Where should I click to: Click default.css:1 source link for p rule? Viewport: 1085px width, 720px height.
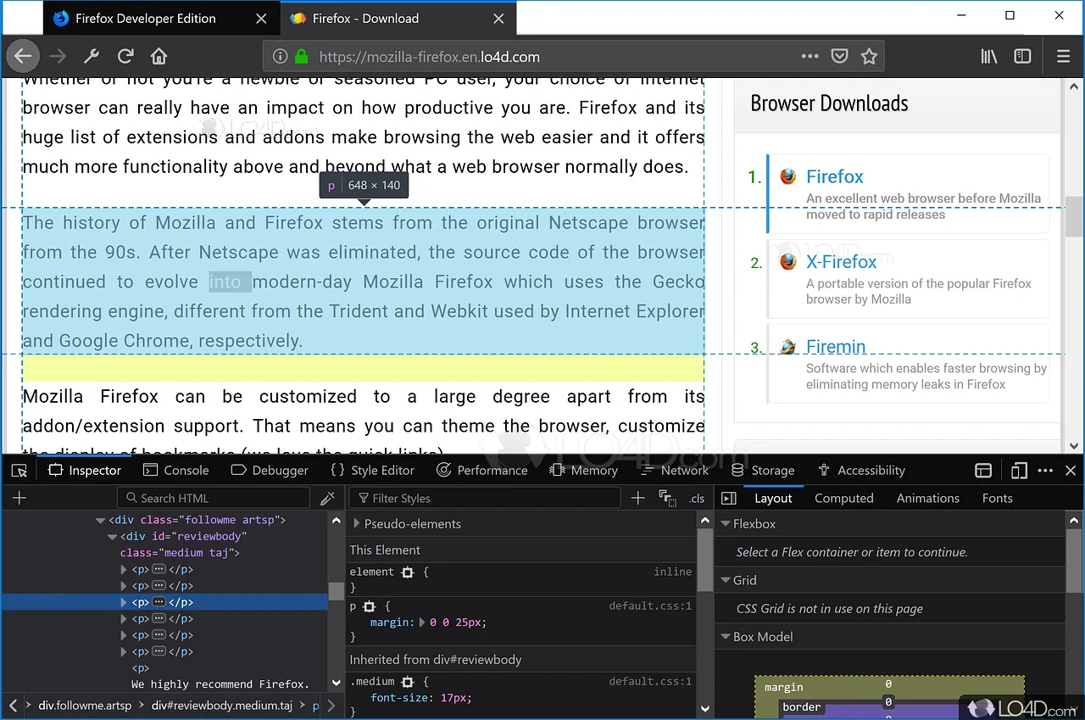[x=650, y=606]
